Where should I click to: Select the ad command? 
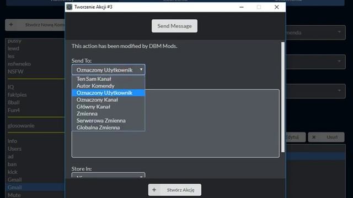coord(10,156)
